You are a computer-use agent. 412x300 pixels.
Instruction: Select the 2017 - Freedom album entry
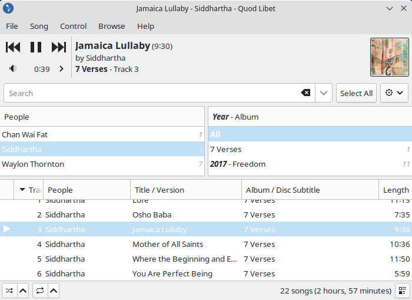[x=310, y=164]
